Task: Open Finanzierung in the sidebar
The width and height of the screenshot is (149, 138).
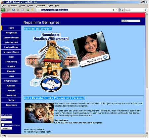Action: 11,62
